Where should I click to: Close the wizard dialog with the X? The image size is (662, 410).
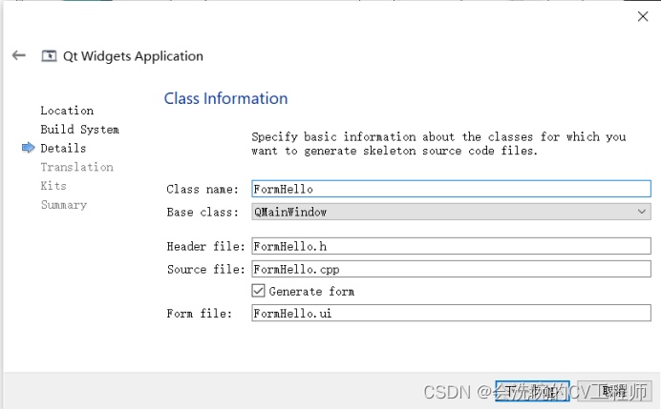[643, 16]
